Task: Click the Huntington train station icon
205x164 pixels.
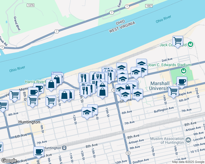Action: tap(64, 148)
